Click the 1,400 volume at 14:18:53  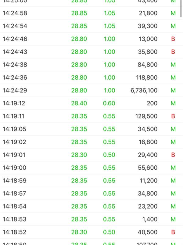point(150,219)
